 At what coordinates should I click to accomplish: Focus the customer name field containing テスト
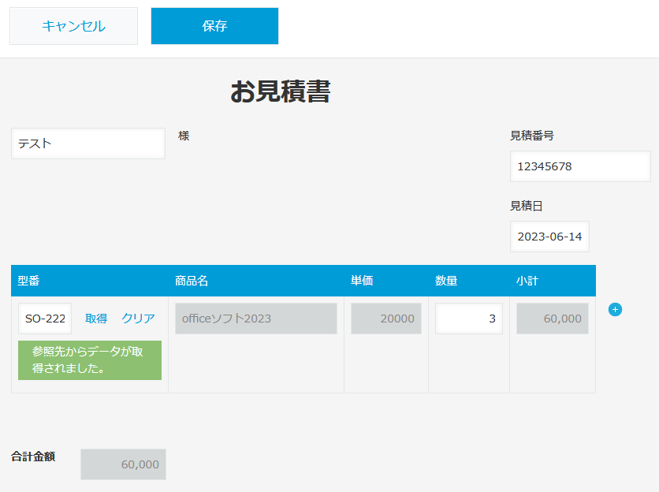pyautogui.click(x=88, y=143)
